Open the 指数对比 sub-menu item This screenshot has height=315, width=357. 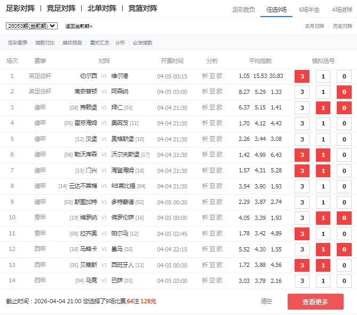pyautogui.click(x=44, y=43)
